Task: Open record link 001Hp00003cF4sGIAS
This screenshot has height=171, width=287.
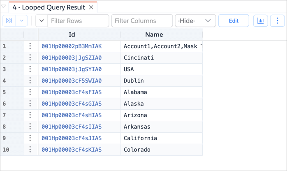Action: tap(72, 104)
